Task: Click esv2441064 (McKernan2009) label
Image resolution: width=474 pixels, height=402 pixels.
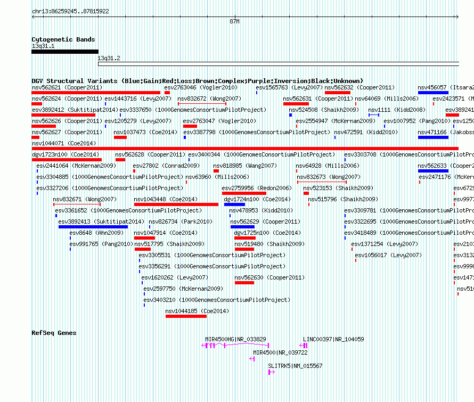Action: [x=76, y=166]
